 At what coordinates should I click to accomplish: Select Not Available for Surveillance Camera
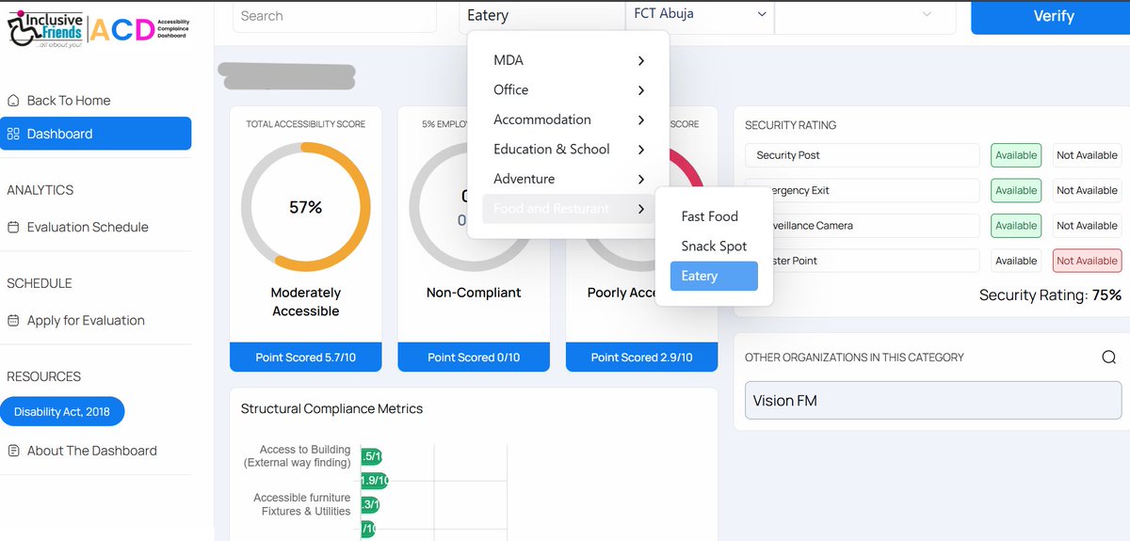(x=1087, y=226)
